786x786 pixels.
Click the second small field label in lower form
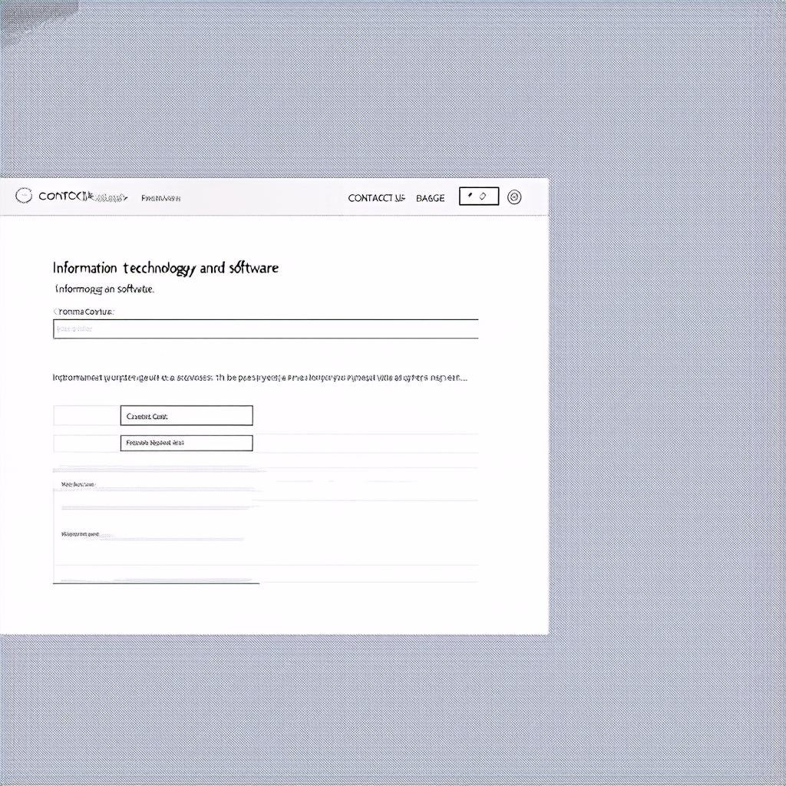(x=80, y=533)
